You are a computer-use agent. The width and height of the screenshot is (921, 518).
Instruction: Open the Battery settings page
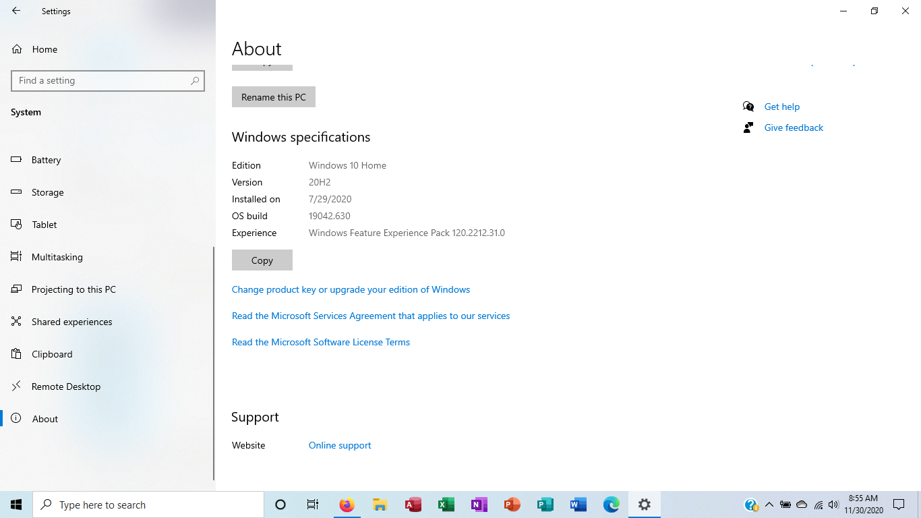[x=46, y=160]
